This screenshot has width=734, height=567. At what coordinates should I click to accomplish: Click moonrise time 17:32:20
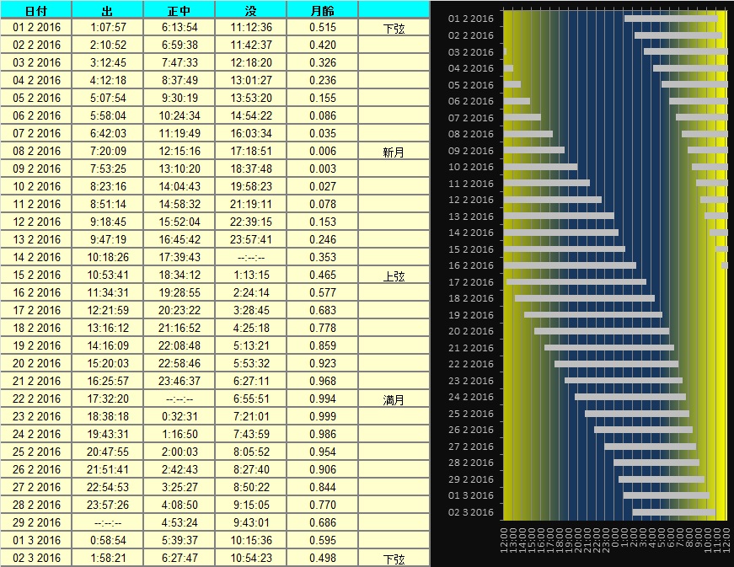tap(109, 399)
